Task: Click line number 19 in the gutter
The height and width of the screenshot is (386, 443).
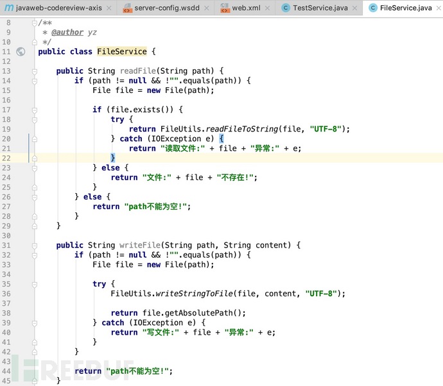Action: [6, 130]
